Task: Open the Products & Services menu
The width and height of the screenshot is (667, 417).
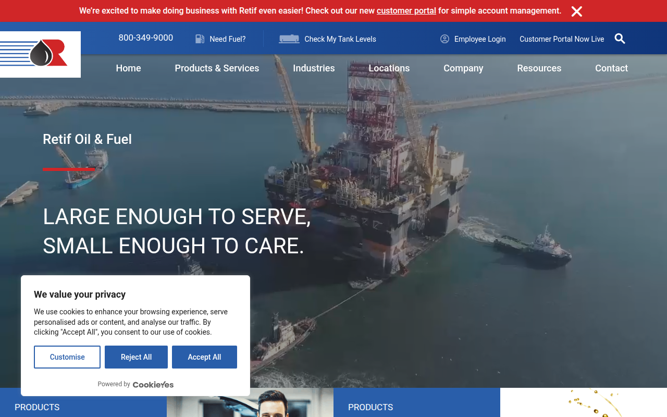Action: [217, 68]
